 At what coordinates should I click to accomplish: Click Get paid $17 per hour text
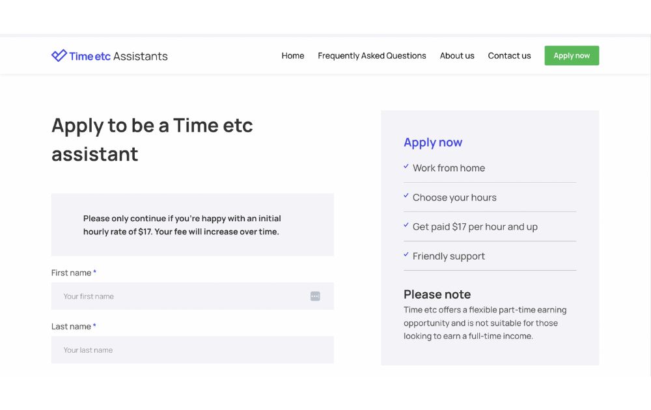click(x=475, y=226)
